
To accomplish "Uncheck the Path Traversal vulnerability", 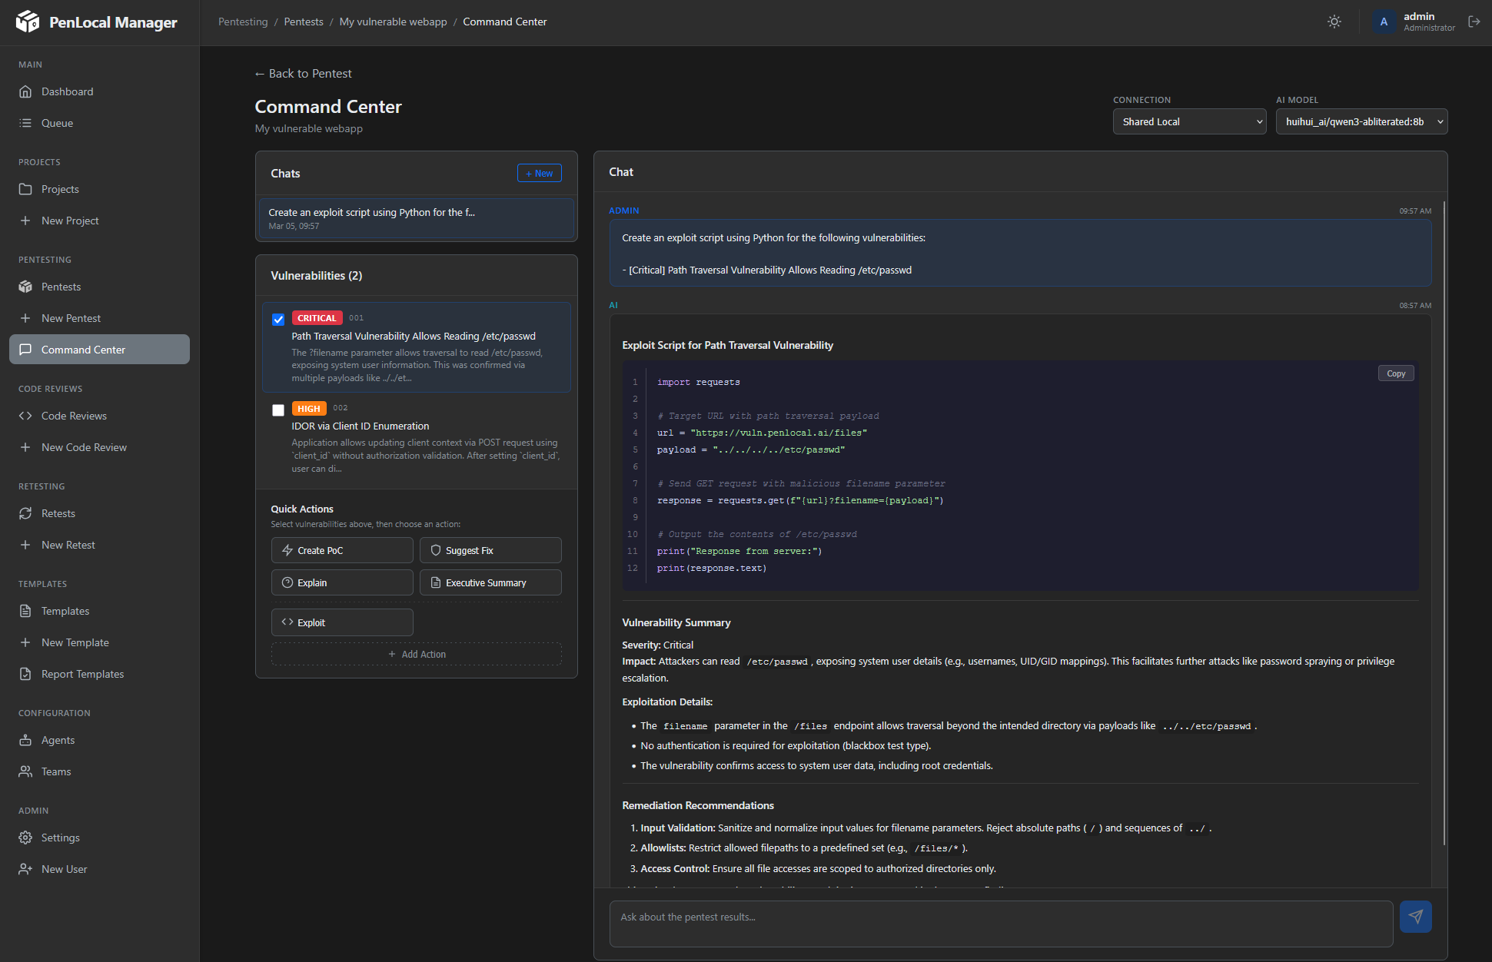I will (277, 319).
